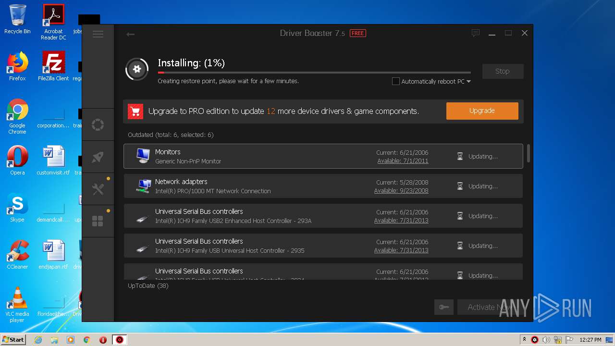
Task: Open Available 7/31/2013 link for 293A controller
Action: [401, 221]
